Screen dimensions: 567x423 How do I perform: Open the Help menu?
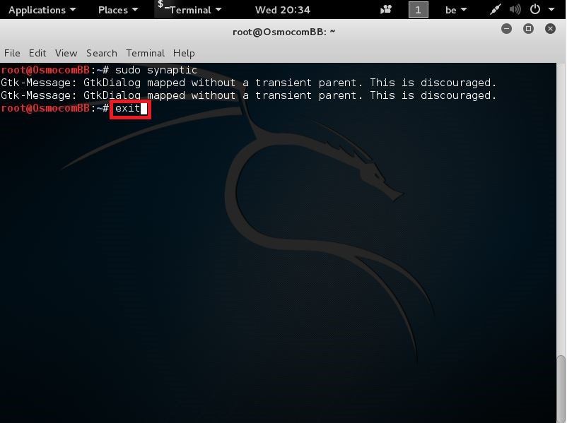(184, 53)
